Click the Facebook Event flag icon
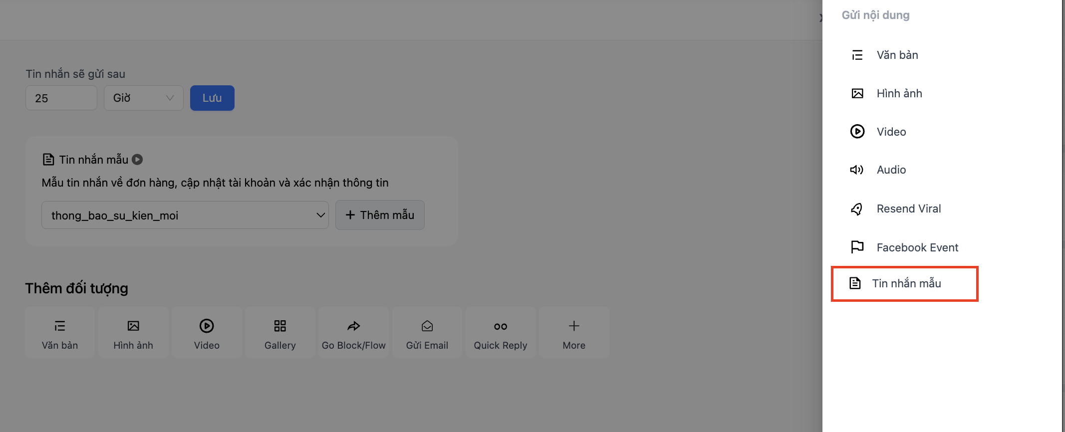 click(857, 247)
